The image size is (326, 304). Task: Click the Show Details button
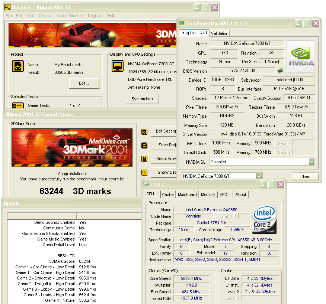pos(164,172)
